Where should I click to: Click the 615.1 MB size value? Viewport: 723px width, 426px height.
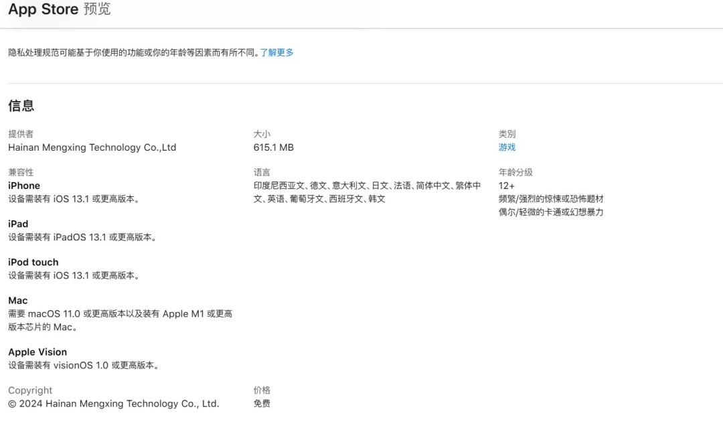pyautogui.click(x=273, y=147)
